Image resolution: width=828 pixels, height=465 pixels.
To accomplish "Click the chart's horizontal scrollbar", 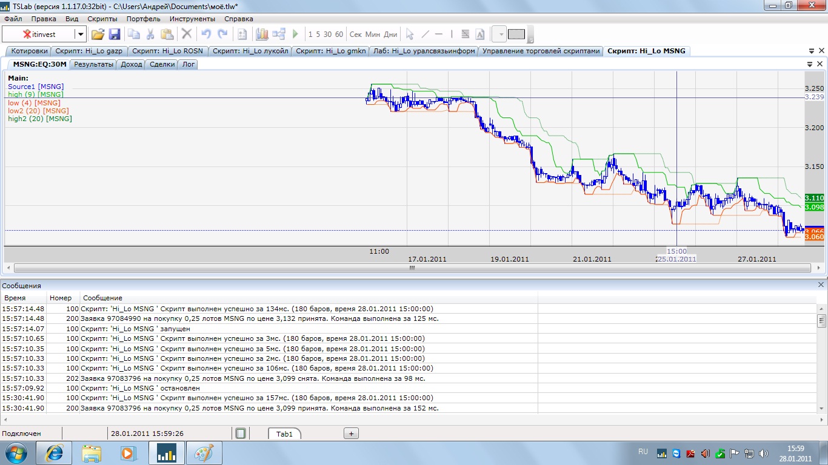I will (412, 268).
